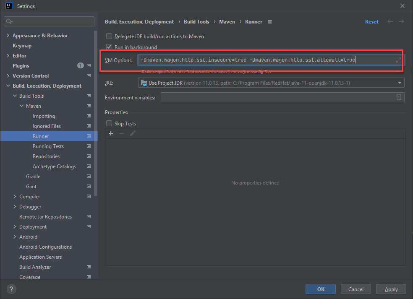Click the OK button
Image resolution: width=413 pixels, height=299 pixels.
click(x=321, y=289)
